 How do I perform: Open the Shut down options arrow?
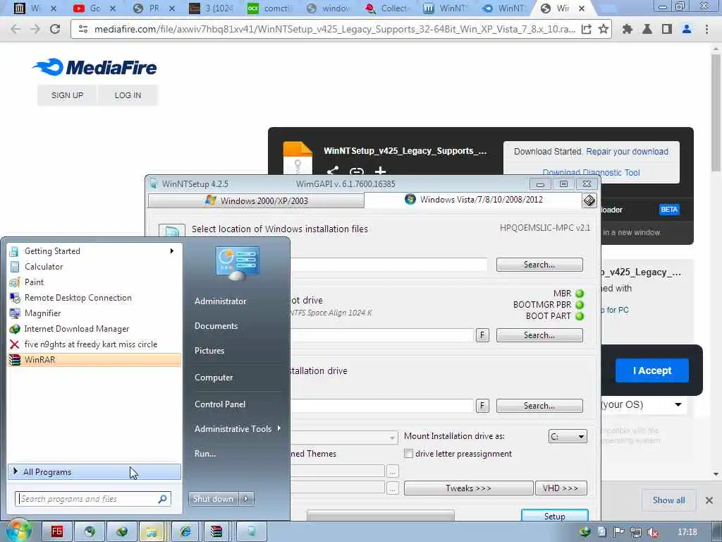(246, 499)
